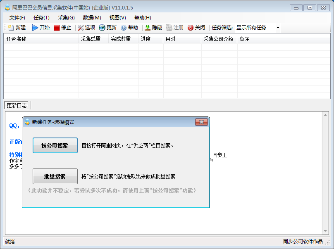Stop task with the red 停止 icon
This screenshot has width=334, height=249.
click(57, 28)
